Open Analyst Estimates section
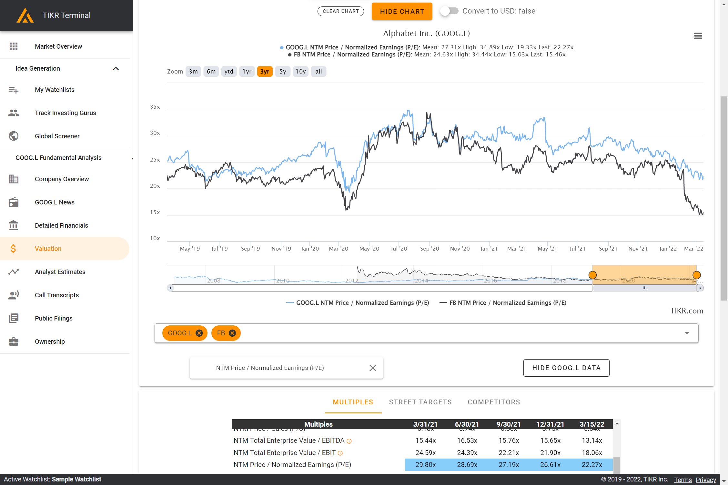This screenshot has width=728, height=485. [60, 272]
